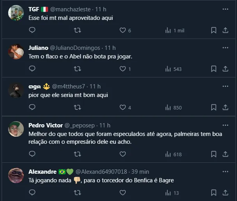The height and width of the screenshot is (201, 237).
Task: Click the Pedro Victor display name
Action: [45, 125]
